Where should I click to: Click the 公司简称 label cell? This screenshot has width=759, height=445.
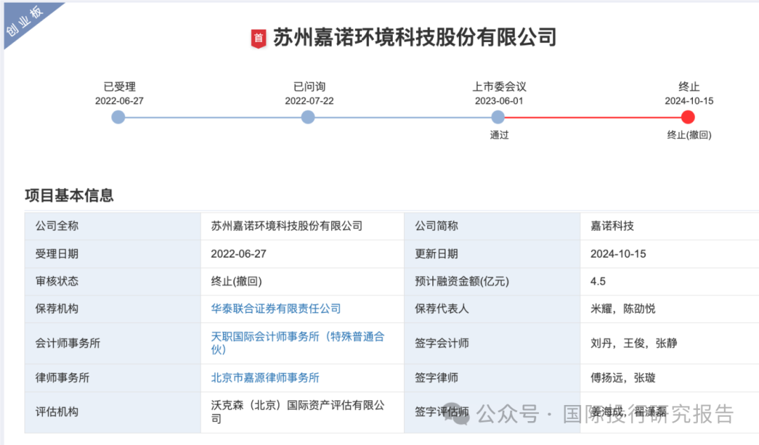pos(492,226)
